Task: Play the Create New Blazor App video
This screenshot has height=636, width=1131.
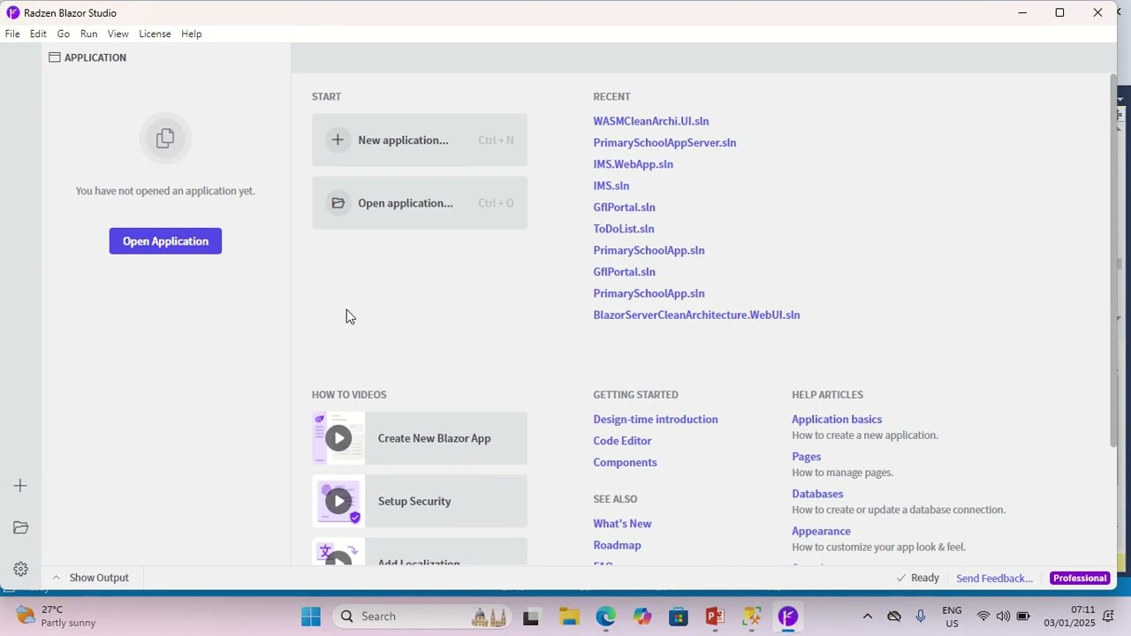Action: click(338, 438)
